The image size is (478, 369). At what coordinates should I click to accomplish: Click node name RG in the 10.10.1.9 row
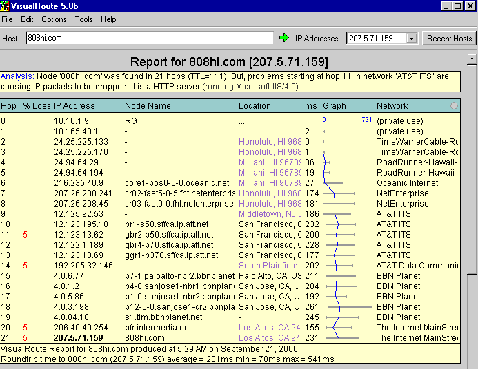(x=131, y=121)
